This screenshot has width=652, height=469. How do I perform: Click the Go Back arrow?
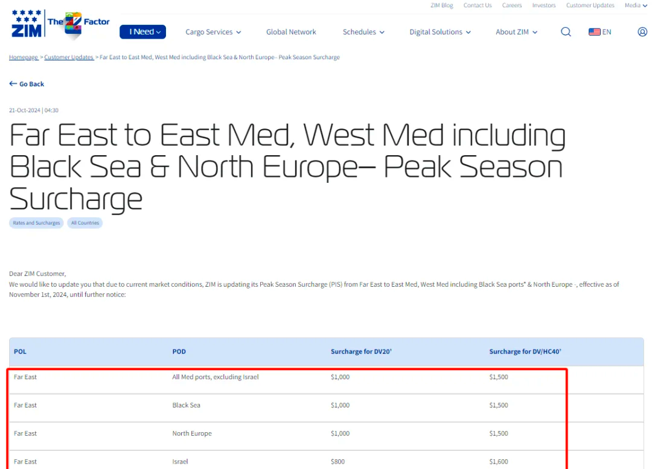(x=13, y=84)
